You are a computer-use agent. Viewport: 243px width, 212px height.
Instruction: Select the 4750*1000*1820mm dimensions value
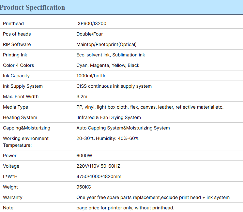pos(99,176)
